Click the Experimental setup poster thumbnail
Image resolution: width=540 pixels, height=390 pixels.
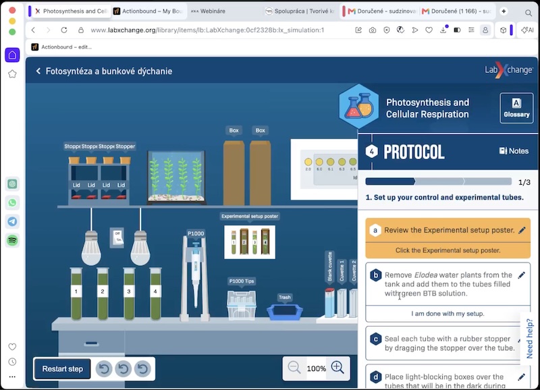coord(250,242)
